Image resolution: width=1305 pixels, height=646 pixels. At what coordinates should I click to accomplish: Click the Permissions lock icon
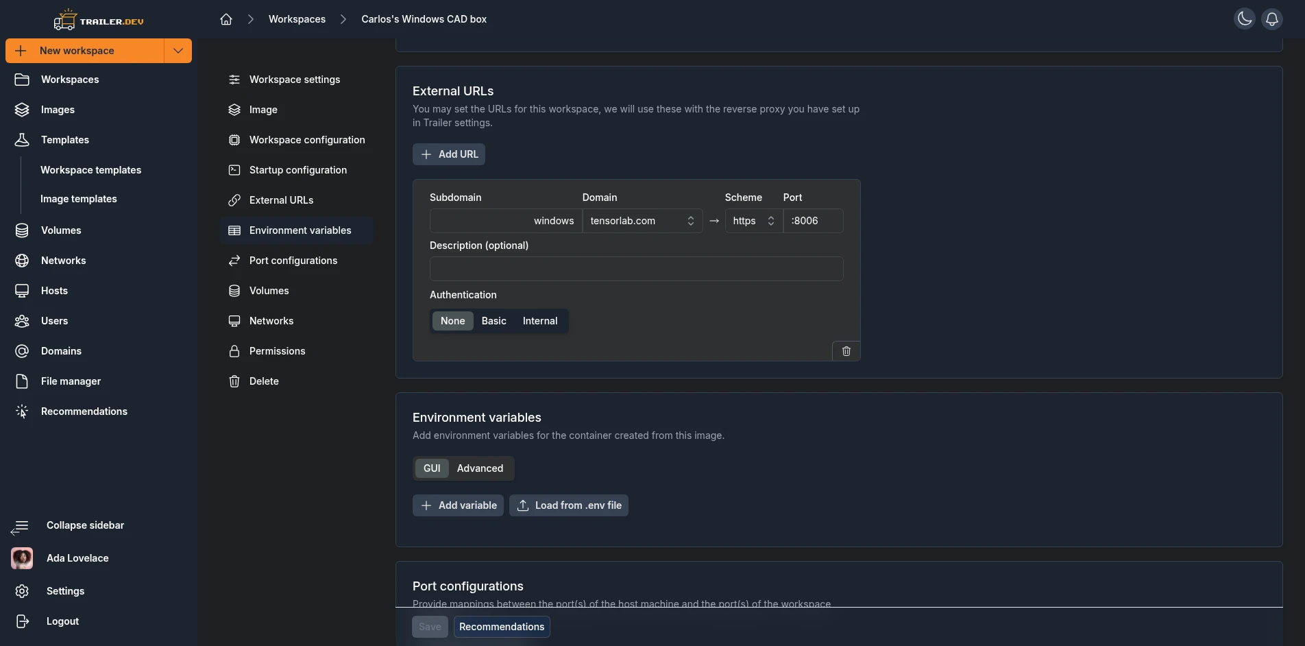[234, 351]
